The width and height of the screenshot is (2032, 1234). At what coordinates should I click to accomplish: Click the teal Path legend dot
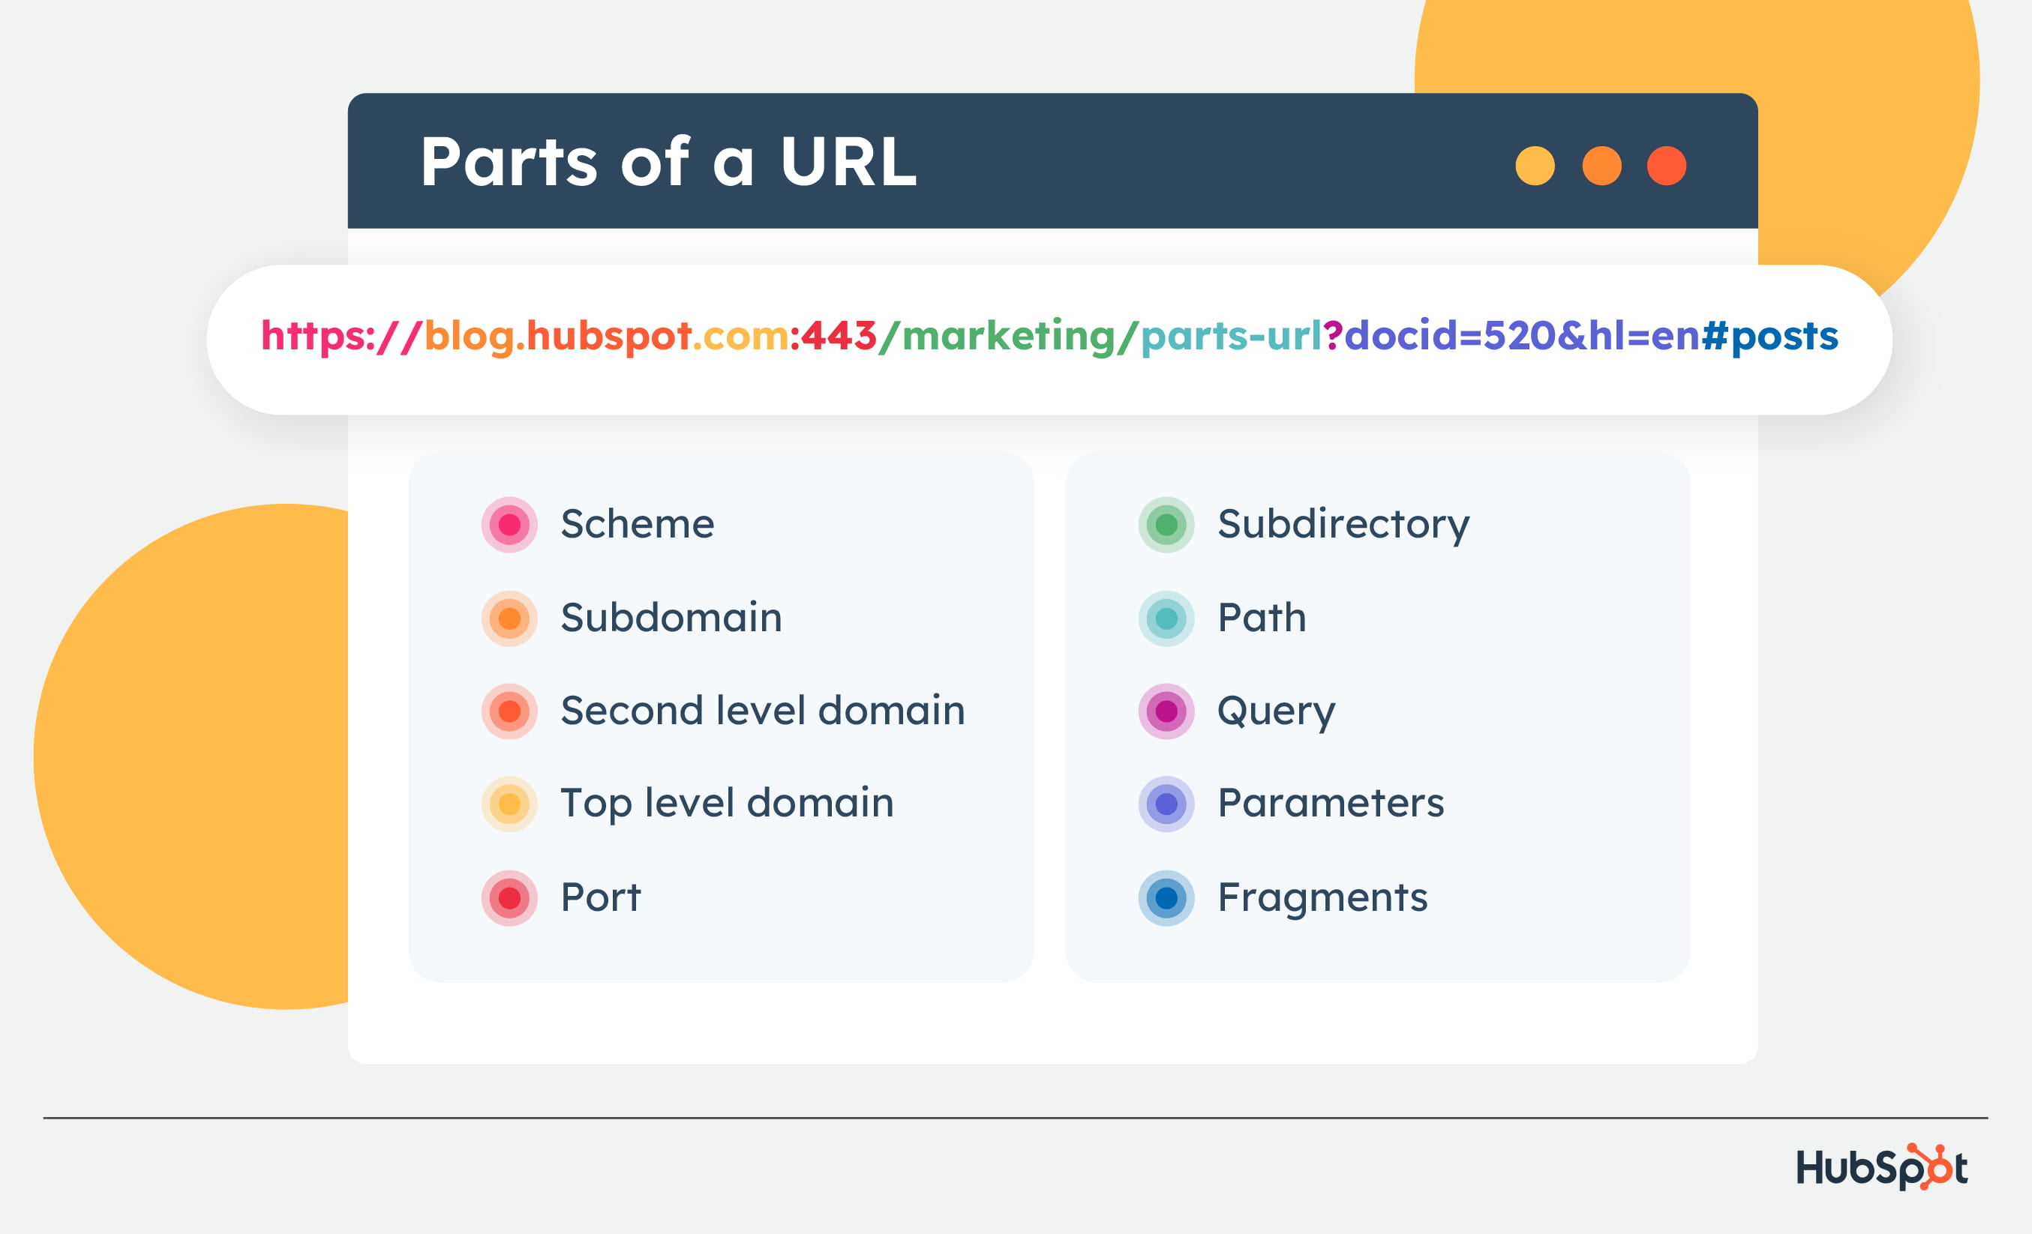1166,618
